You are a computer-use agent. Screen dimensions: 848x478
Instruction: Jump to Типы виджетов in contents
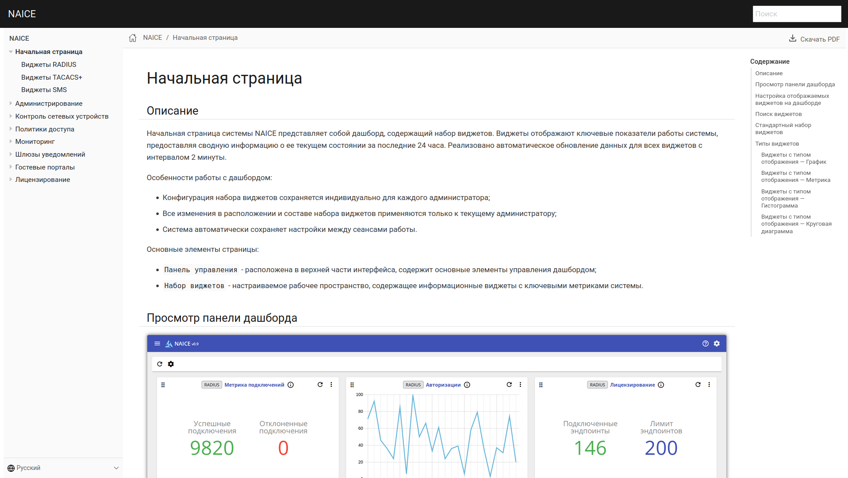(x=777, y=144)
